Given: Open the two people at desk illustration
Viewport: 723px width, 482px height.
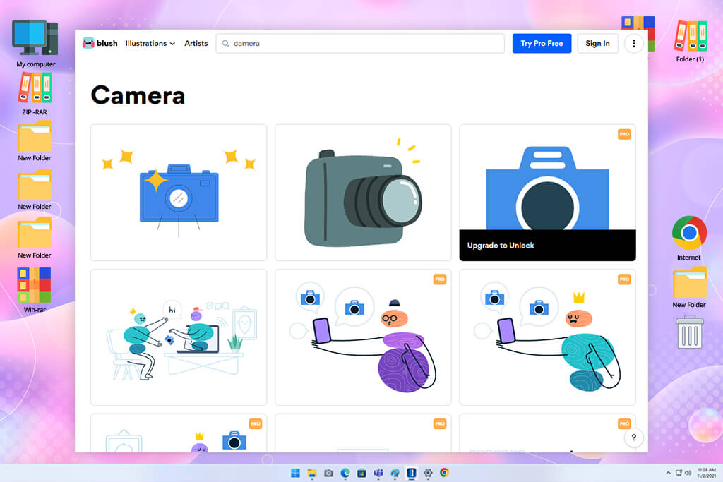Looking at the screenshot, I should coord(179,337).
